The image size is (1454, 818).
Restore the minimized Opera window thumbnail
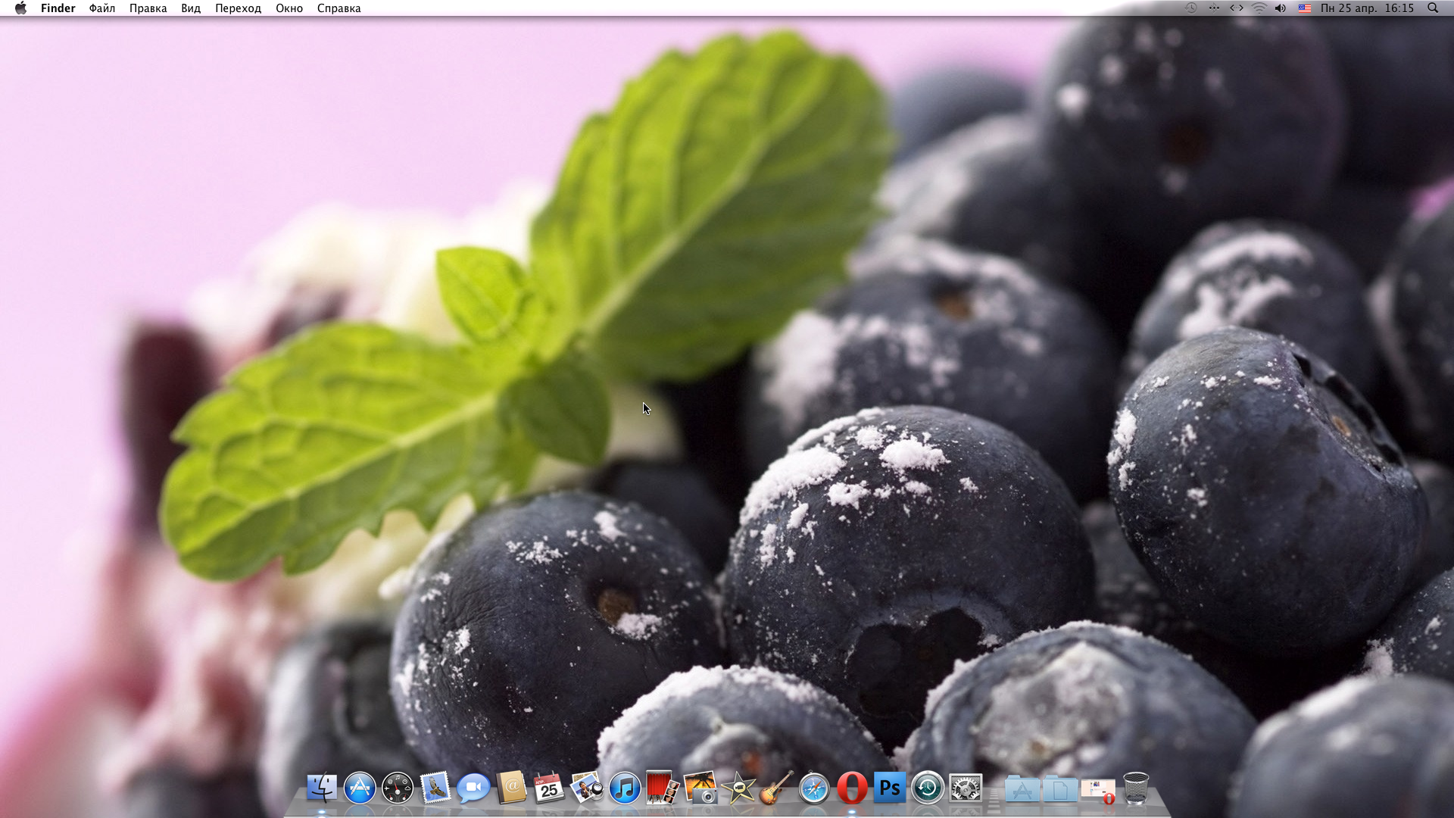click(1098, 790)
